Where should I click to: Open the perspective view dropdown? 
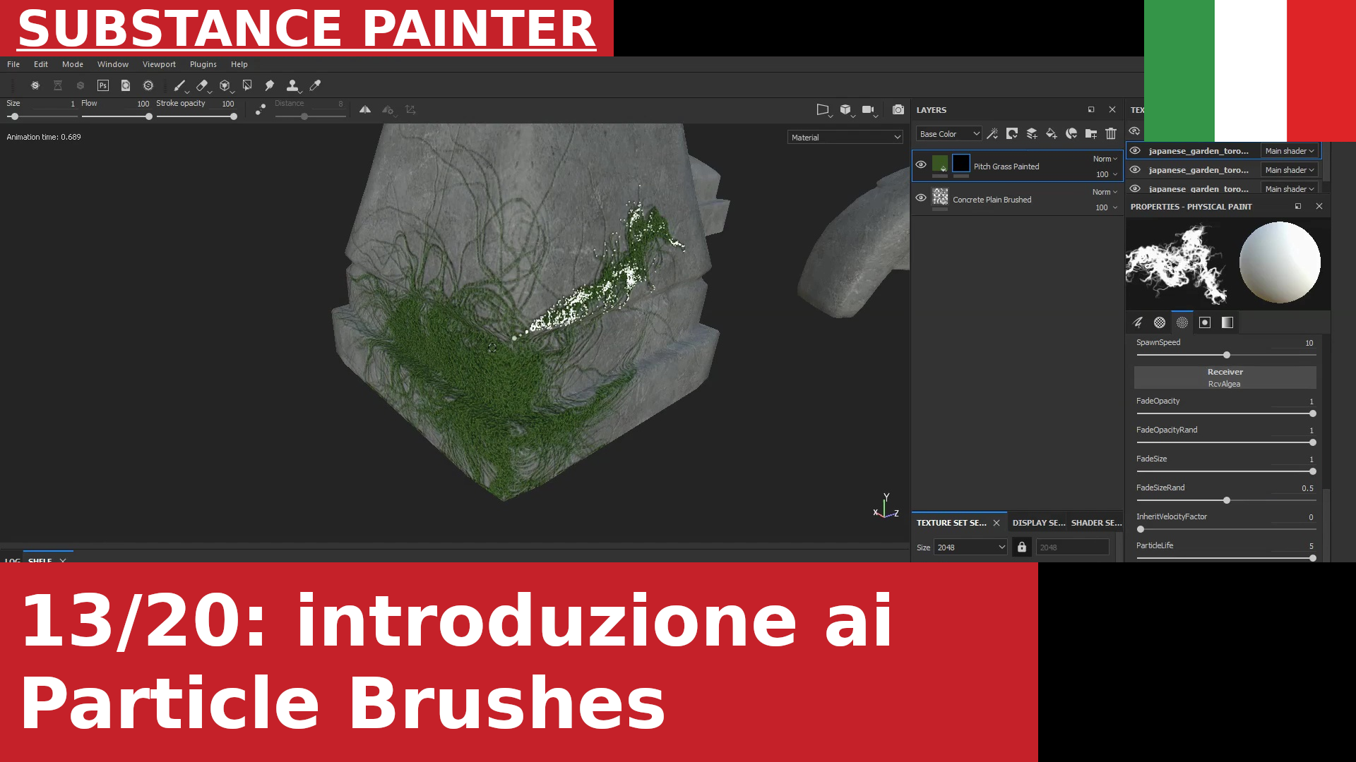(x=824, y=110)
